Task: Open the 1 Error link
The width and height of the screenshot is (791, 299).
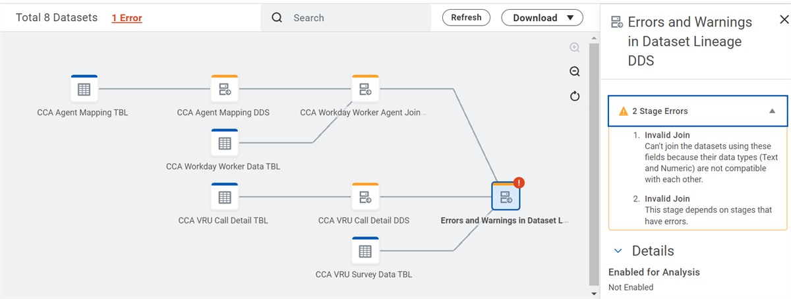Action: coord(127,18)
